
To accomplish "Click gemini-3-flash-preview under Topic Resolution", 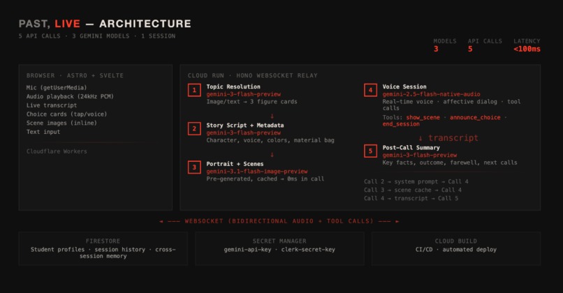I will (x=244, y=94).
